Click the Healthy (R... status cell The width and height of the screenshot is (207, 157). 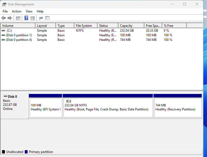click(x=108, y=40)
